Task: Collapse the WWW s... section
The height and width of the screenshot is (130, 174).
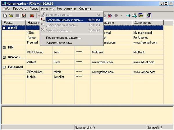Action: (4, 57)
